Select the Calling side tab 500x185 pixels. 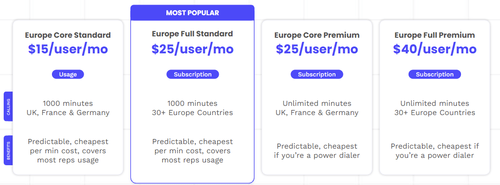tap(8, 106)
